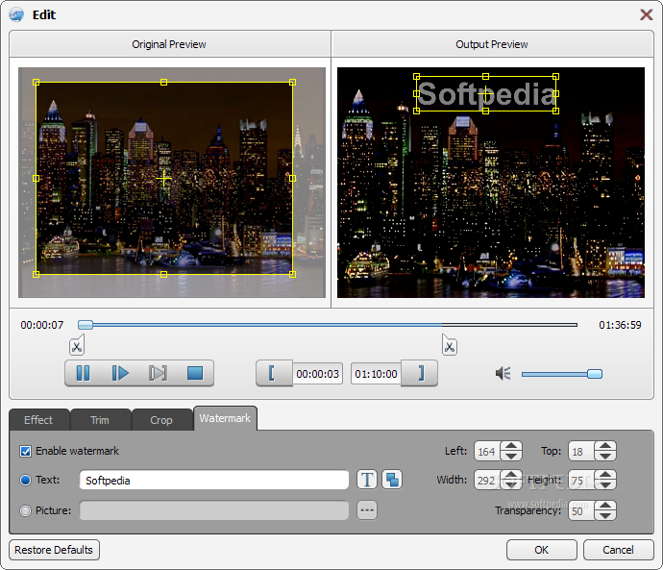Image resolution: width=663 pixels, height=570 pixels.
Task: Click the trim end time 01:10:00 field
Action: pos(376,374)
